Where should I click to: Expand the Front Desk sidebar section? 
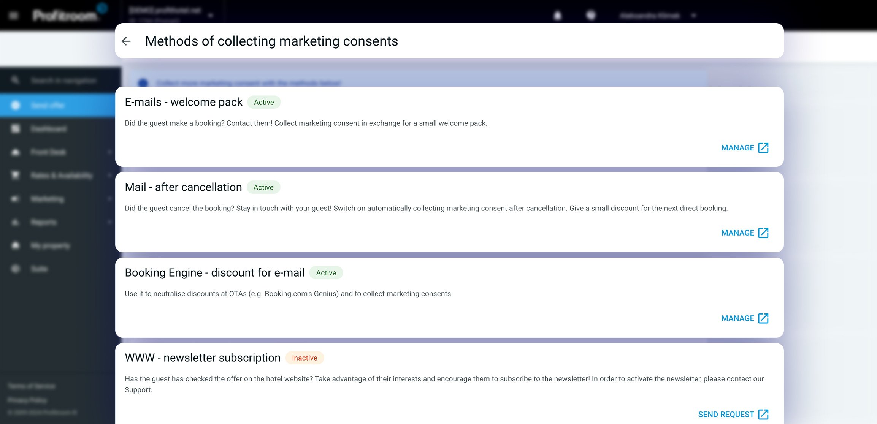point(48,152)
